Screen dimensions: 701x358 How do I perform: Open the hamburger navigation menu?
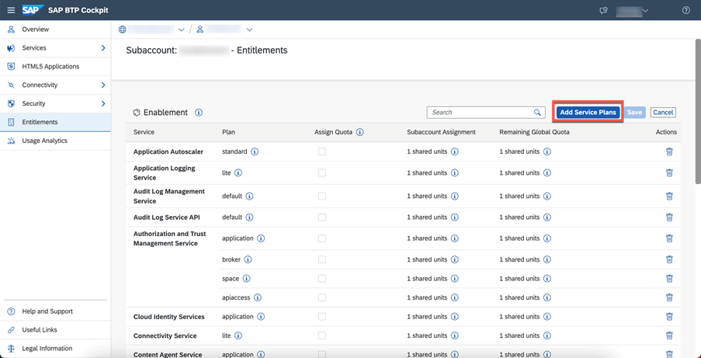click(11, 10)
